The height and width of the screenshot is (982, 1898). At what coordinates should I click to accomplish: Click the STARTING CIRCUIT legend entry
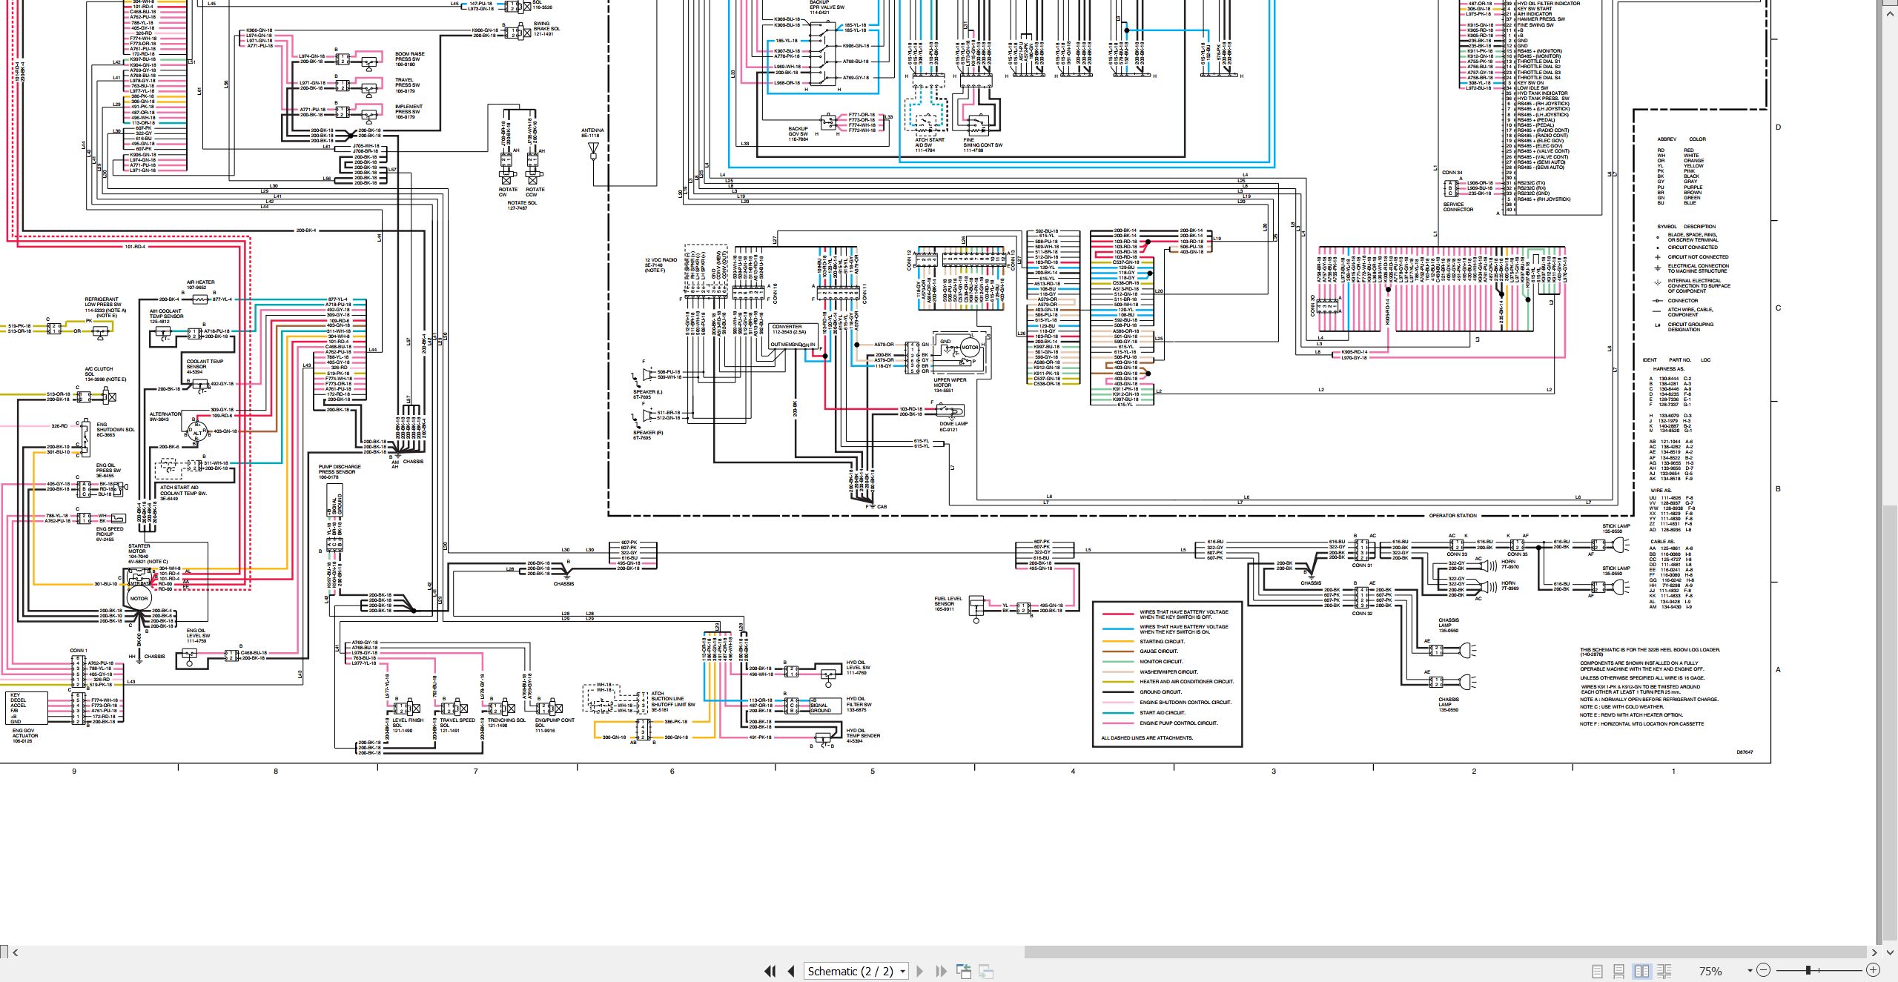click(1162, 642)
